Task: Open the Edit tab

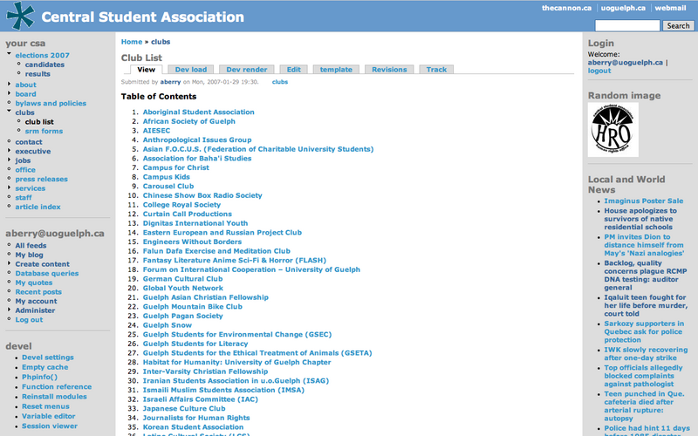Action: [x=294, y=70]
